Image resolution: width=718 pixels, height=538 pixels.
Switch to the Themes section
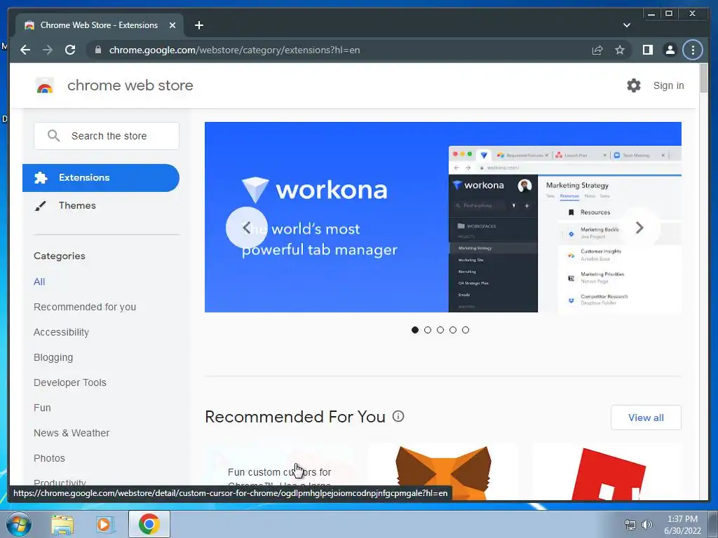tap(77, 205)
